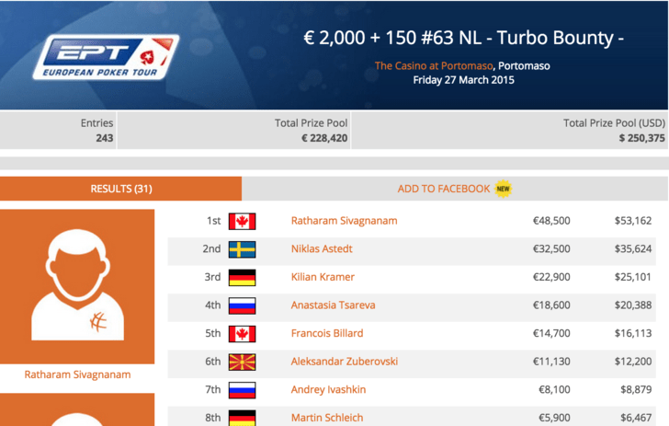Click the USD amount '$12,200'

click(x=633, y=362)
